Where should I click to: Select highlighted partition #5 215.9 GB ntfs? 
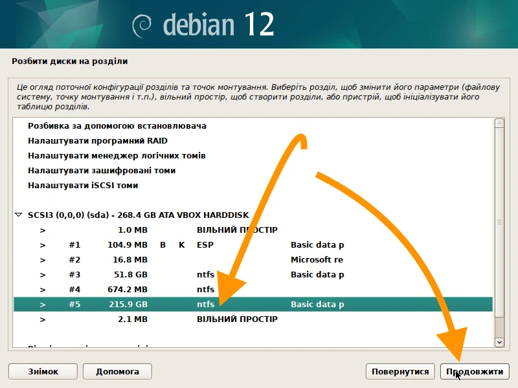[x=253, y=304]
